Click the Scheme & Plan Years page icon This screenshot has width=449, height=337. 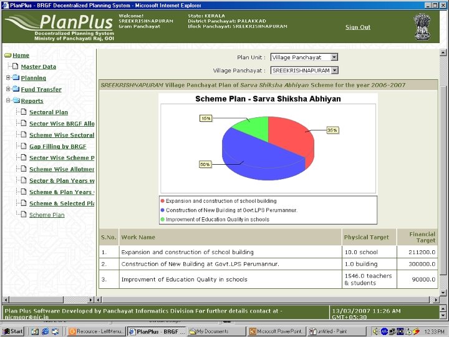click(24, 192)
